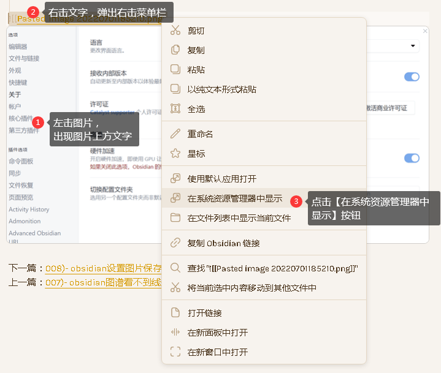Open 命令面板 plugin options
Viewport: 441px width, 373px height.
(x=21, y=161)
